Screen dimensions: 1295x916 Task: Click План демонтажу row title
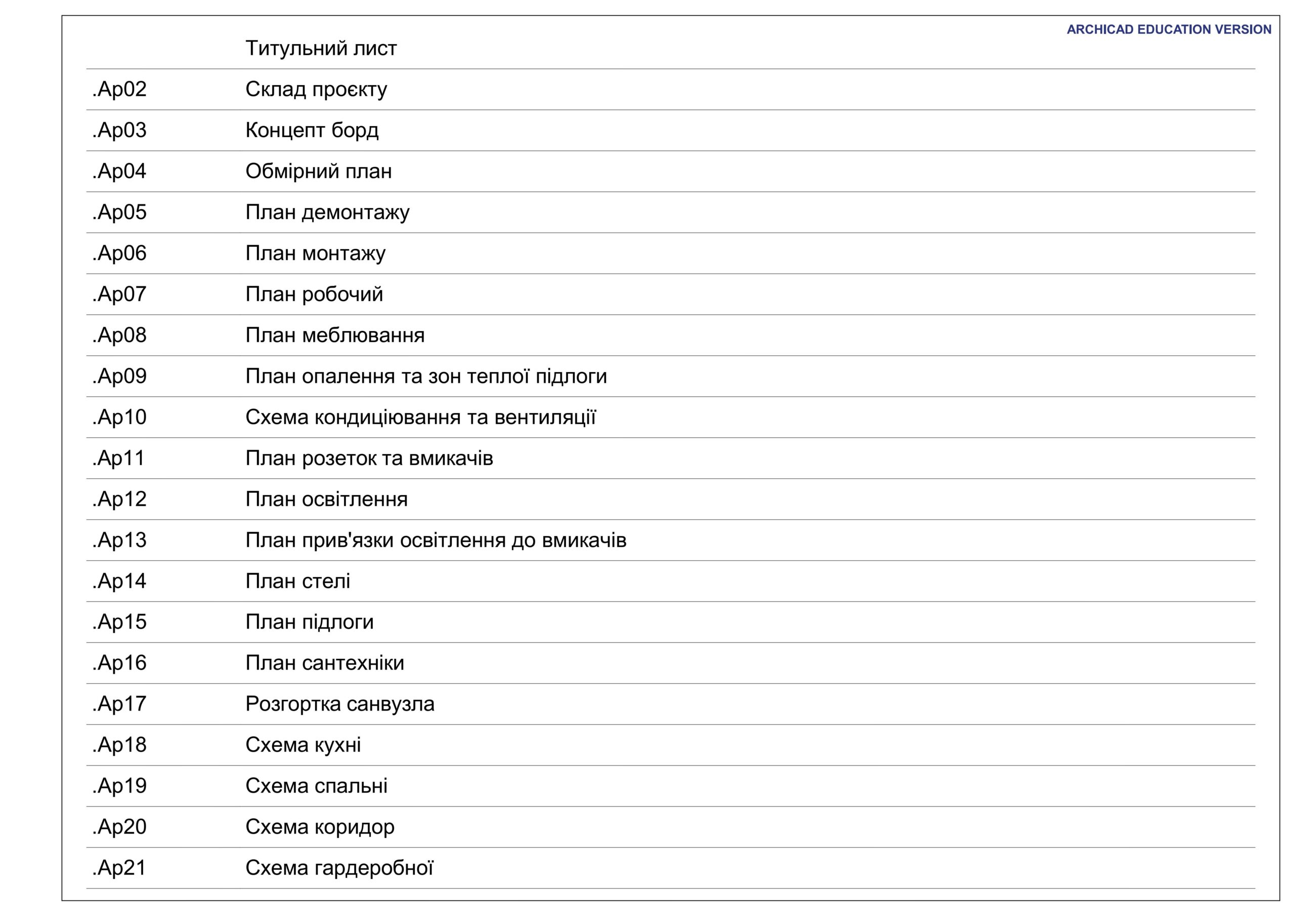(x=328, y=212)
